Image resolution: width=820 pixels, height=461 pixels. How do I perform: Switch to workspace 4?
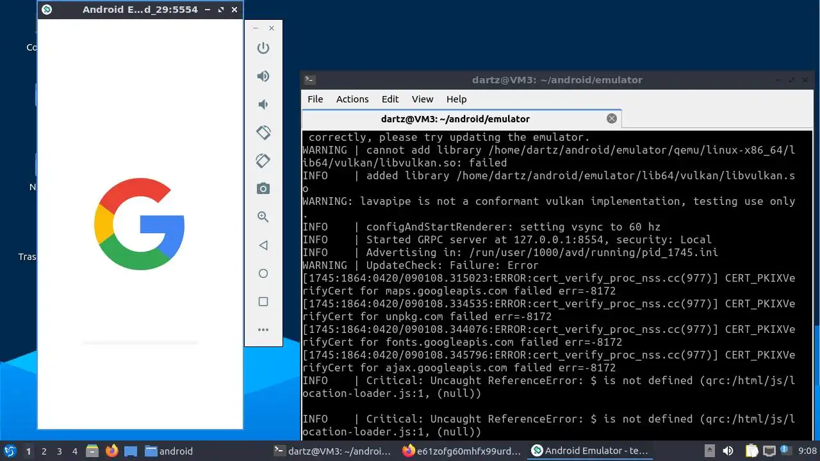pyautogui.click(x=75, y=451)
